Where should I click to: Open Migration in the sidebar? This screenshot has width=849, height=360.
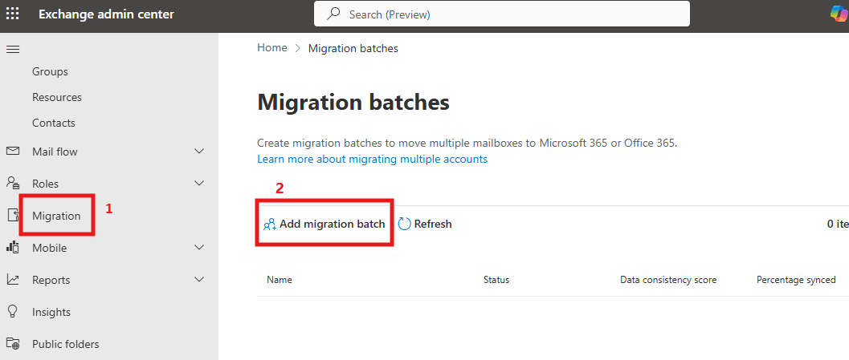tap(56, 216)
